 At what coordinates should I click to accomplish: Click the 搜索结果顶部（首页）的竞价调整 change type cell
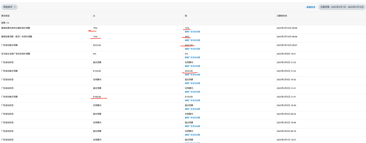pyautogui.click(x=17, y=37)
